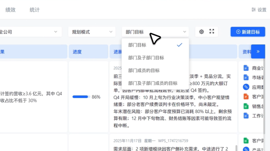Open the green spreadsheet icon in second row
Viewport: 270px width, 151px height.
pyautogui.click(x=246, y=141)
